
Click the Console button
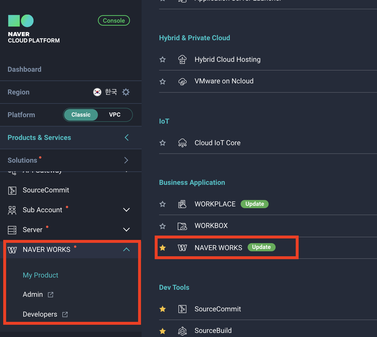[114, 20]
